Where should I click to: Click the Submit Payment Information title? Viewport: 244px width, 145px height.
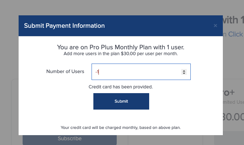64,26
